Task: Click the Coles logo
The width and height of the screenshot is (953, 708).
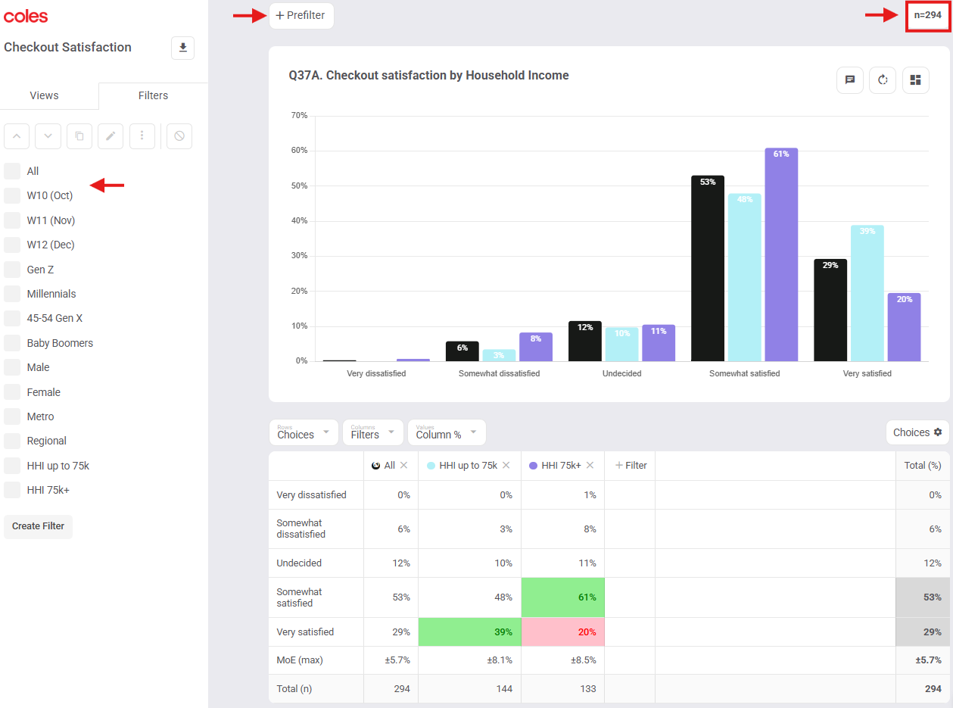Action: pyautogui.click(x=26, y=16)
